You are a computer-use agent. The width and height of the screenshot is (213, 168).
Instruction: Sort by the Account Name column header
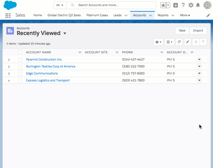tap(39, 52)
